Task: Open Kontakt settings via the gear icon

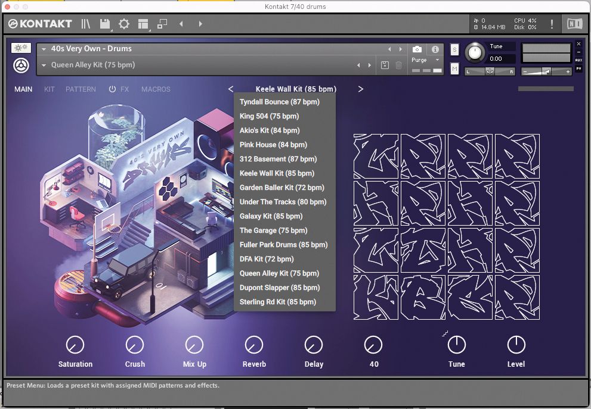Action: 124,24
